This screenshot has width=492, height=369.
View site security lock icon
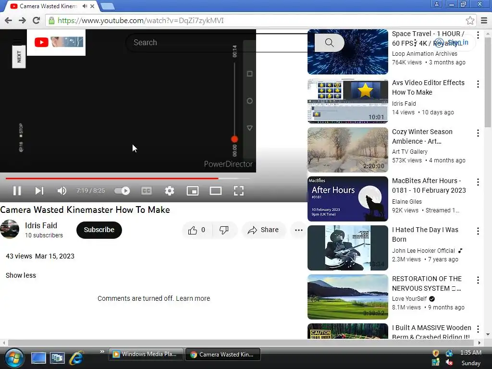pyautogui.click(x=51, y=20)
